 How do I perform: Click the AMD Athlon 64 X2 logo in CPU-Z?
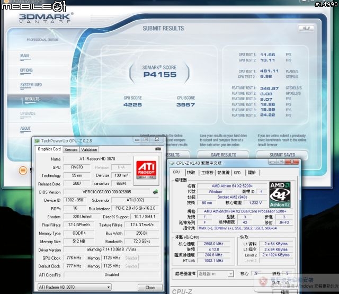pyautogui.click(x=280, y=195)
